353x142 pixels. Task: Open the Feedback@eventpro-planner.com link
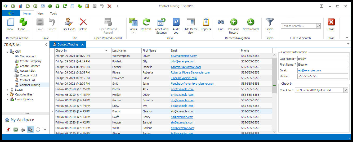click(193, 84)
